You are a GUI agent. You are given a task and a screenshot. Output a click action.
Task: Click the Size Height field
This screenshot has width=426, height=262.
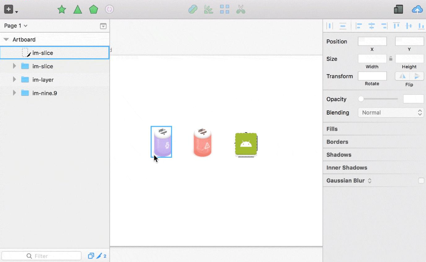409,58
